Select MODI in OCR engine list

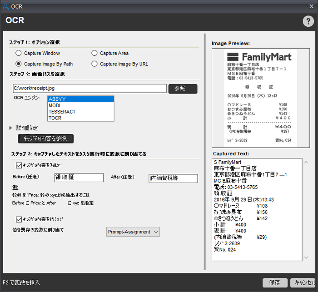(80, 105)
